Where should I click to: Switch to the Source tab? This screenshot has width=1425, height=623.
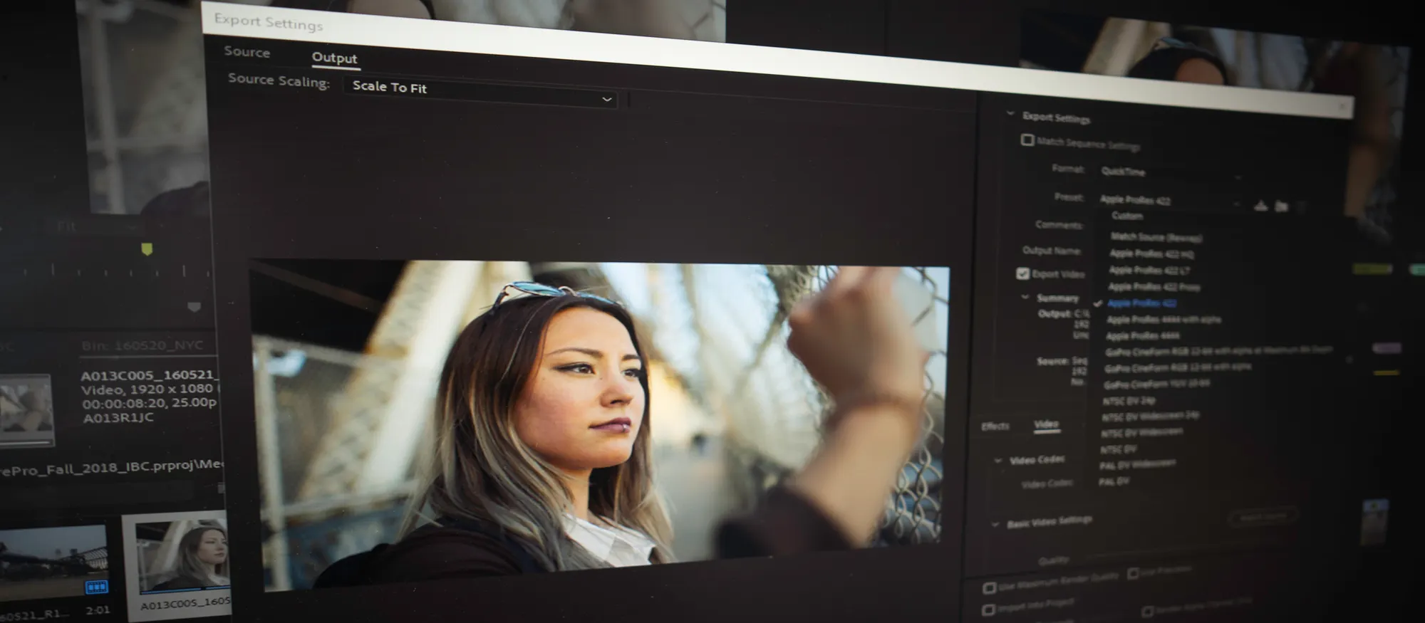tap(247, 52)
